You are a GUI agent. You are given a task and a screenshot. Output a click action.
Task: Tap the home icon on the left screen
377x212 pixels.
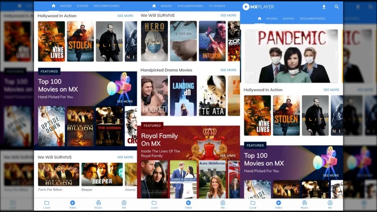coord(54,6)
